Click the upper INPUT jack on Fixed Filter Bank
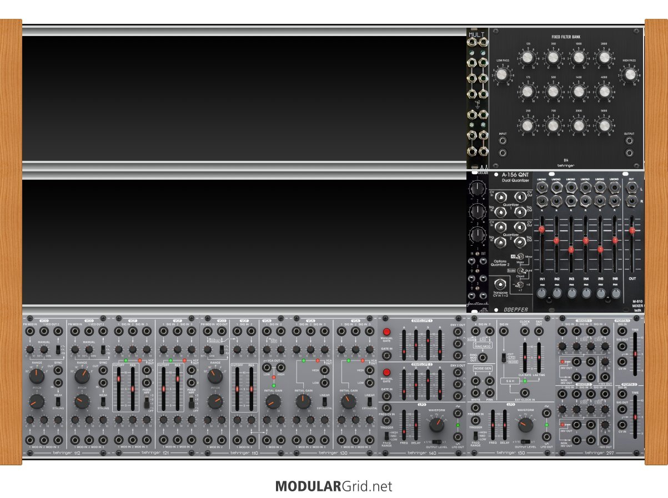 pyautogui.click(x=502, y=141)
